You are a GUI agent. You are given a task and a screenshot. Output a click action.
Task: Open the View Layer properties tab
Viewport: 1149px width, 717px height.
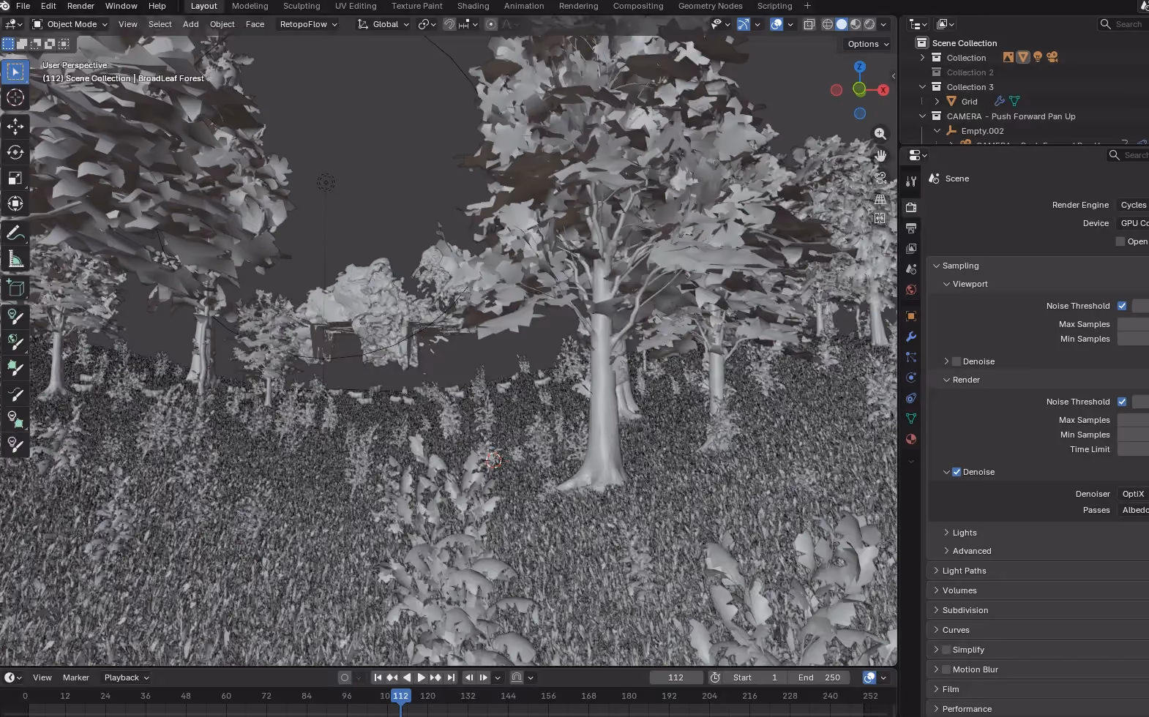pyautogui.click(x=911, y=249)
